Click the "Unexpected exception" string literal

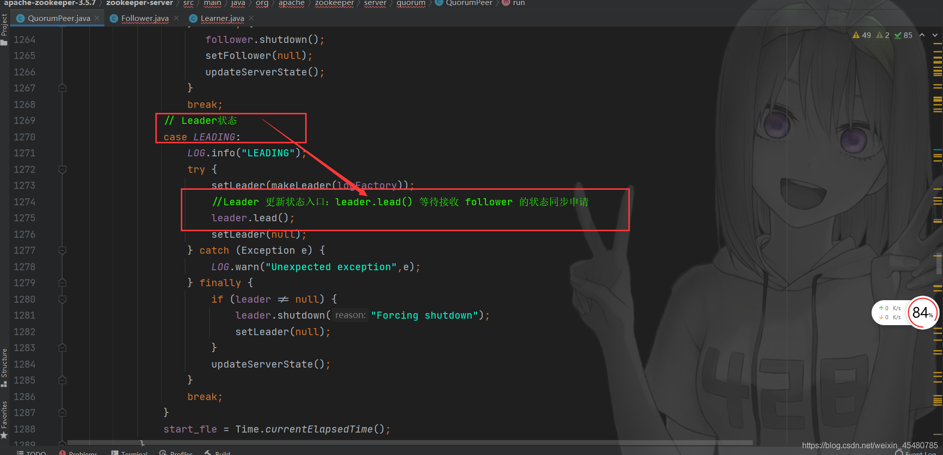(x=331, y=267)
